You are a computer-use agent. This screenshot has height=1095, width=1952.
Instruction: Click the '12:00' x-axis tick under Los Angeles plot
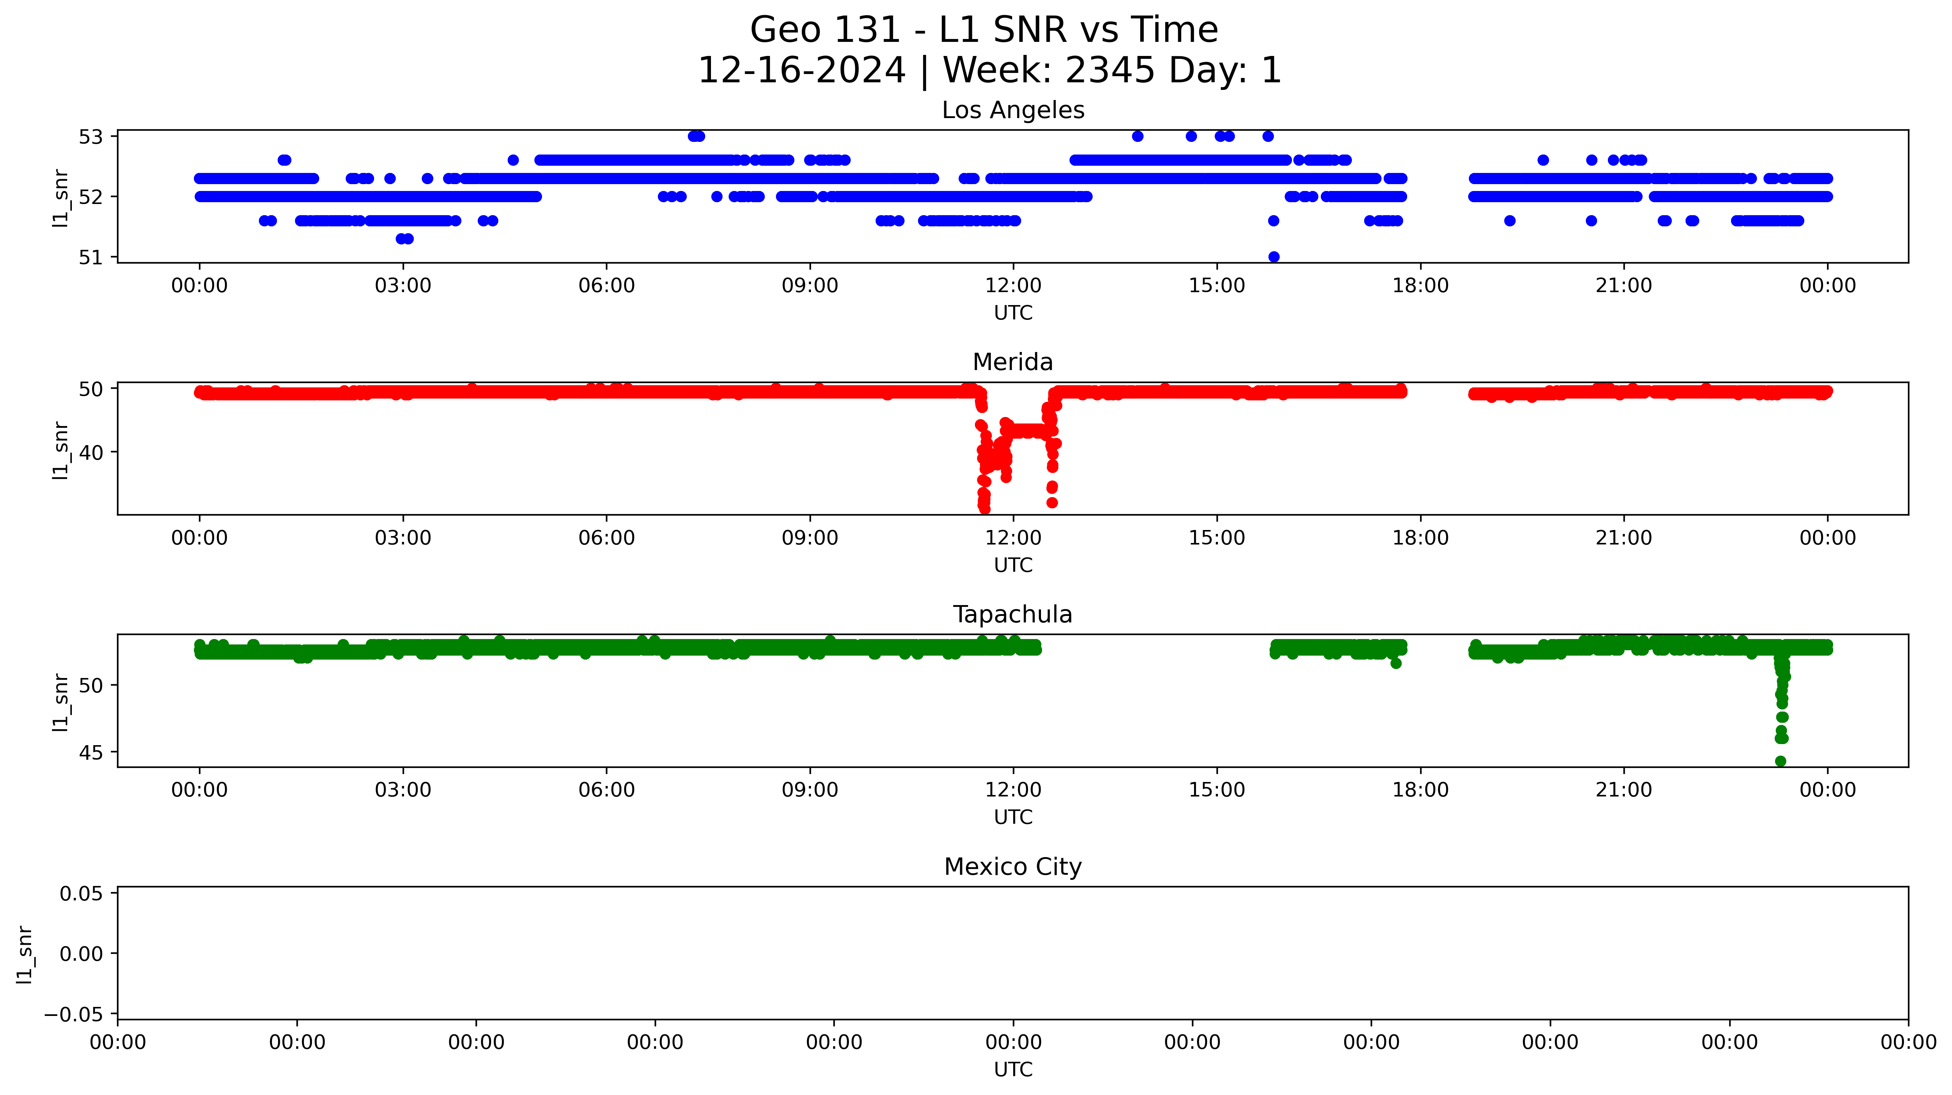1013,286
